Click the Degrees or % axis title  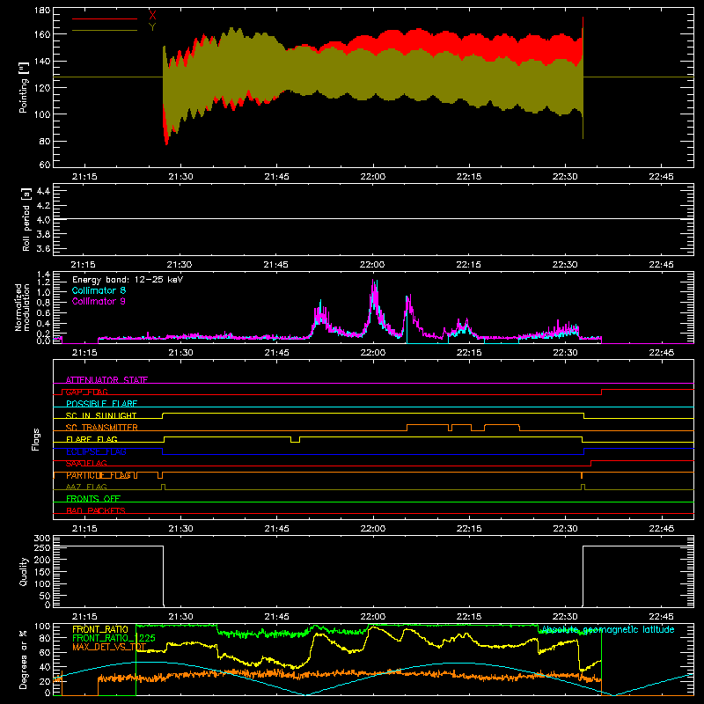24,659
